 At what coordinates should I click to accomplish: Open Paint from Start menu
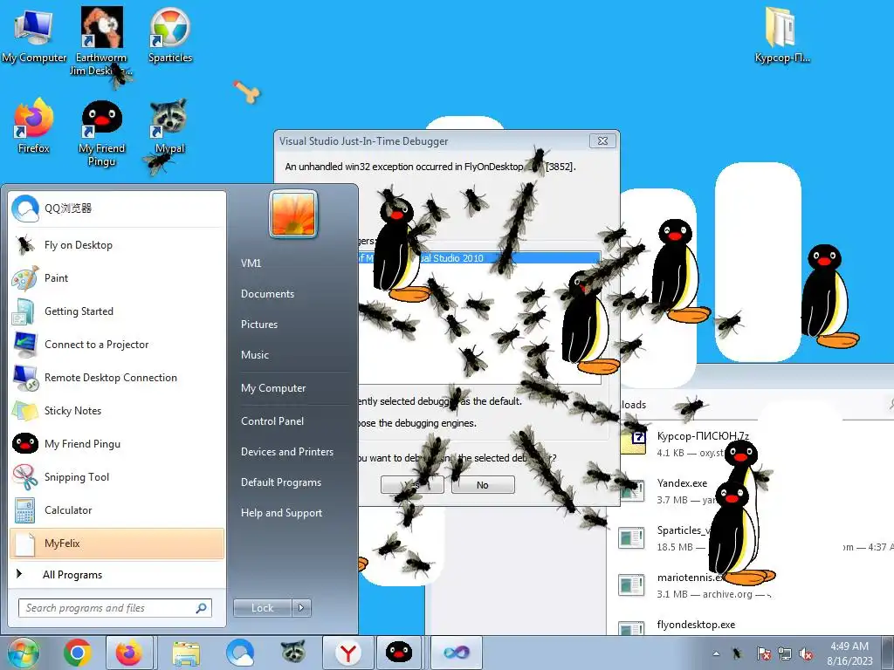(117, 278)
